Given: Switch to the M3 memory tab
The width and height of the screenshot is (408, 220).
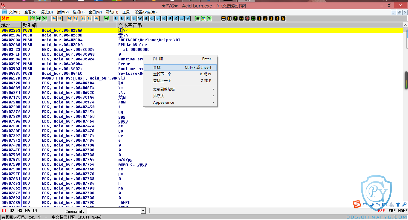Looking at the screenshot, I should point(20,211).
